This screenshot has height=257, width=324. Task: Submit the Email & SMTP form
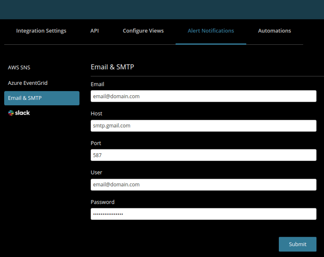[297, 244]
